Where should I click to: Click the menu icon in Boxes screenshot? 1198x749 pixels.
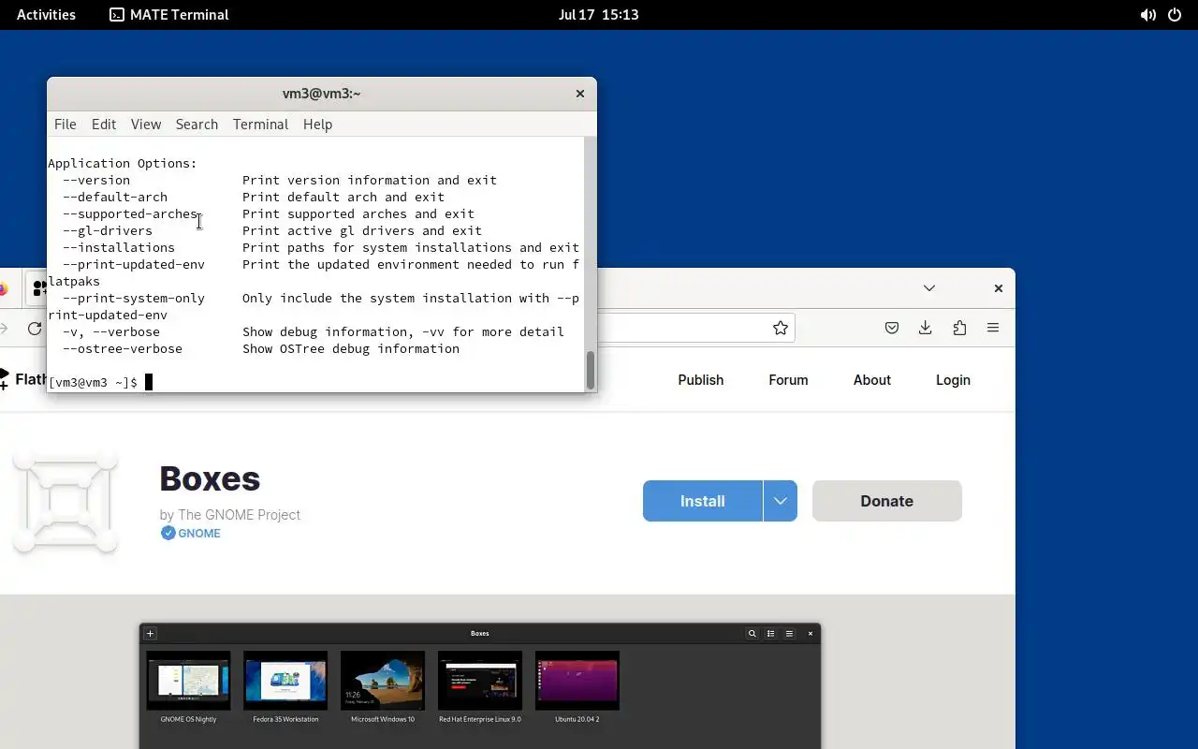(790, 634)
